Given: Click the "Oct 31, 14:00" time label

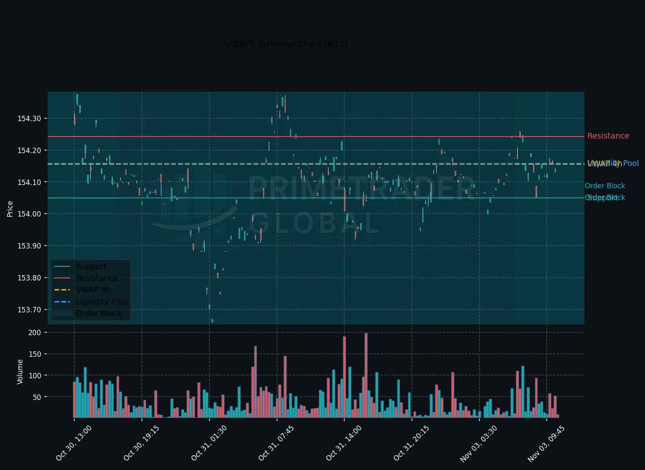Looking at the screenshot, I should [343, 443].
